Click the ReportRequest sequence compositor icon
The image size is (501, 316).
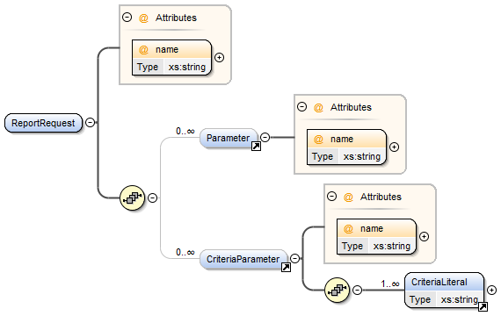(x=132, y=197)
